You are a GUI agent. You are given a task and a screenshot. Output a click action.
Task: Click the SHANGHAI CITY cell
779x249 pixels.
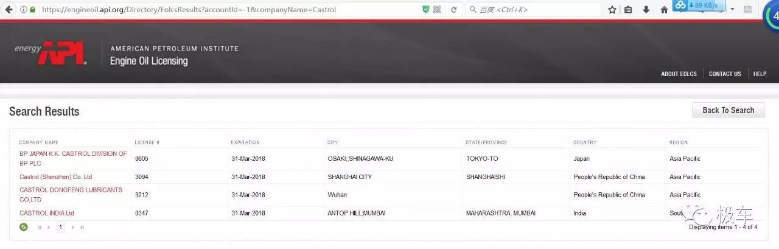[x=349, y=177]
